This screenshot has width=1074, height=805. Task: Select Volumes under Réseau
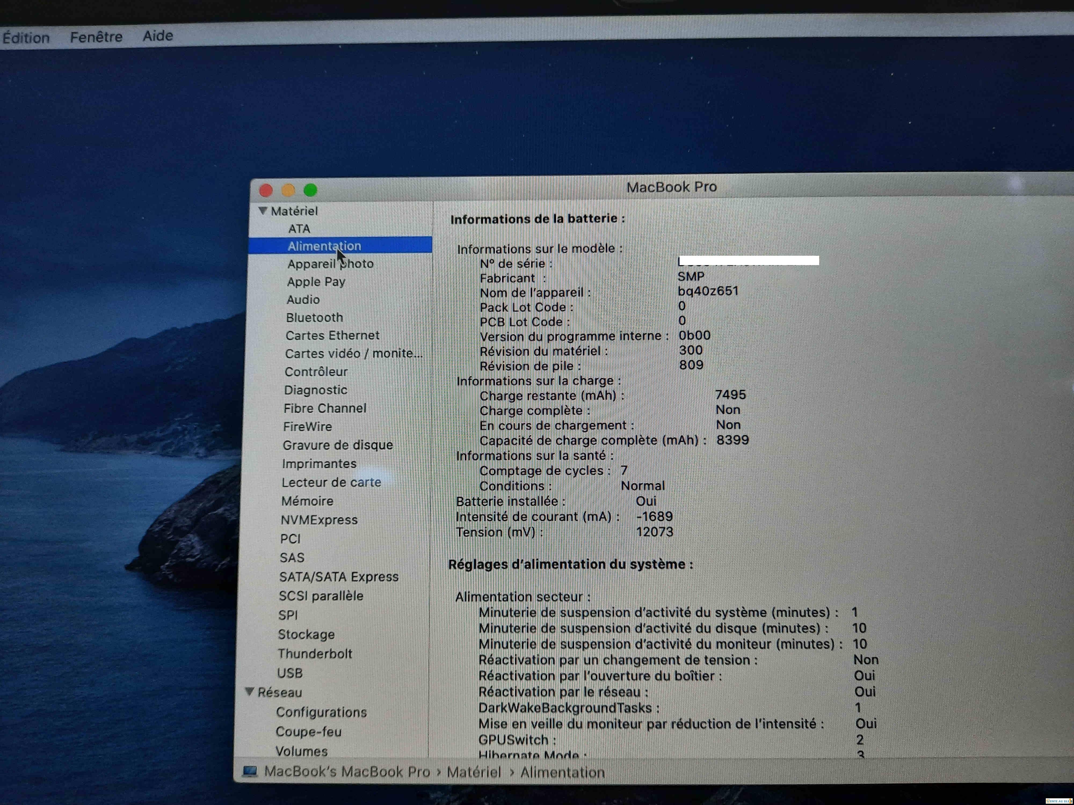(302, 751)
